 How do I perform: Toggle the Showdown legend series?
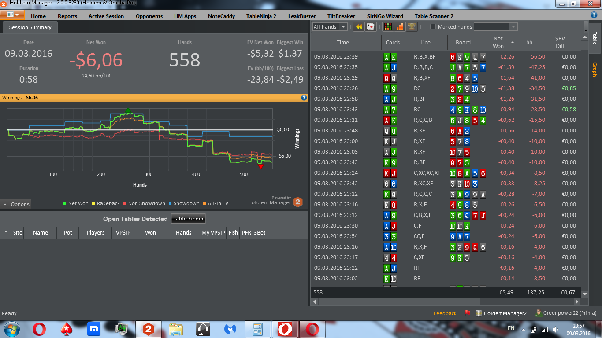[184, 203]
